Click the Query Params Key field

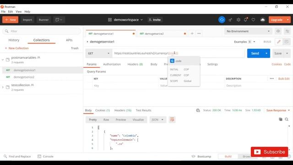click(x=125, y=86)
